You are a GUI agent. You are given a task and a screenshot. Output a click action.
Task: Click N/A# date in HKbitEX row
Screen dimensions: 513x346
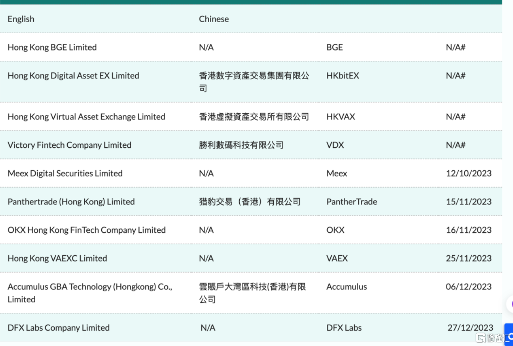click(x=456, y=76)
